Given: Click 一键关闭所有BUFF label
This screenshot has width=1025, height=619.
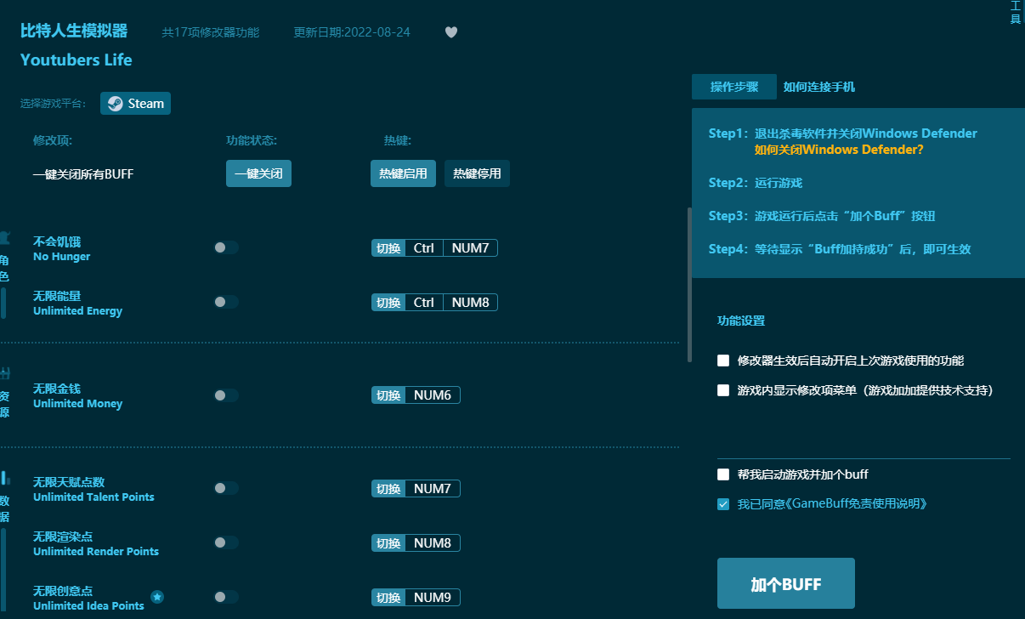Looking at the screenshot, I should 83,174.
